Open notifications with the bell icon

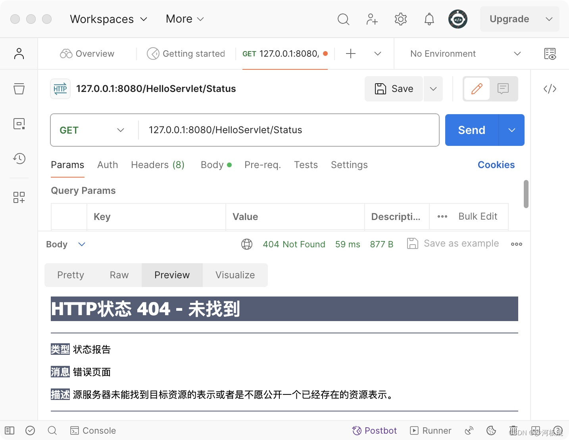pos(429,19)
